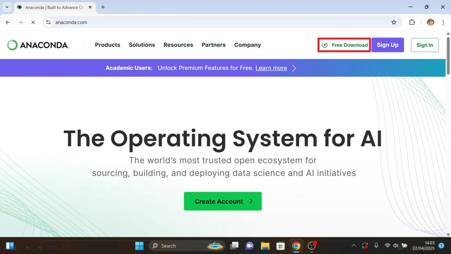
Task: Click the Free Download button
Action: tap(344, 45)
